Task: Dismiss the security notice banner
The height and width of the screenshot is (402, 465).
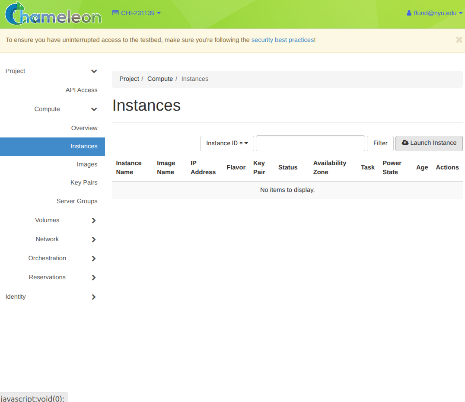Action: [459, 40]
